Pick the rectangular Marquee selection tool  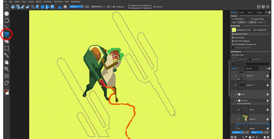coord(6,48)
